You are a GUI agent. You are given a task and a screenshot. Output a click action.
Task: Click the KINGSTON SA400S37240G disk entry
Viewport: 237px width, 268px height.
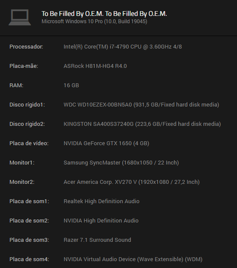click(x=142, y=124)
